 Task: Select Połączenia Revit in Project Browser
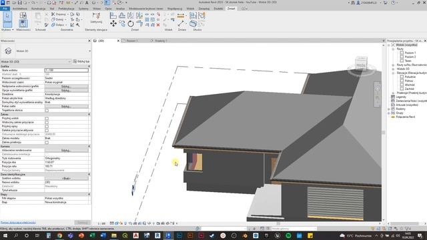pos(406,117)
